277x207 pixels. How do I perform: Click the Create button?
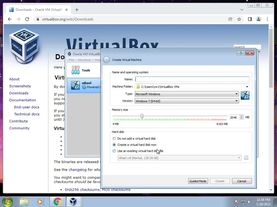220,181
